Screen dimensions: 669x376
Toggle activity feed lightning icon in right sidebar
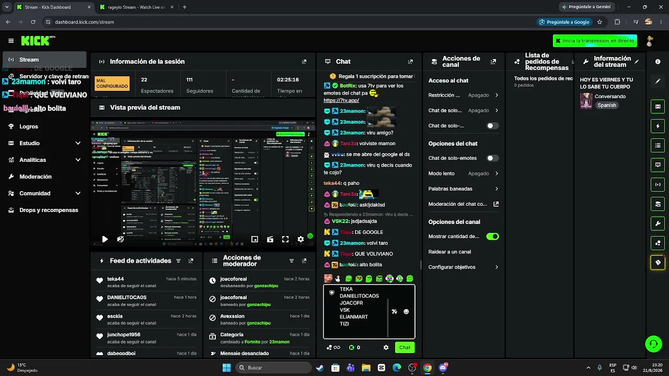click(658, 126)
